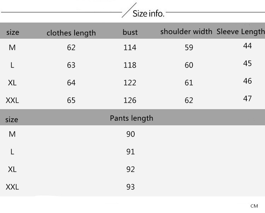
Task: Click the shoulder width value 59
Action: click(189, 48)
